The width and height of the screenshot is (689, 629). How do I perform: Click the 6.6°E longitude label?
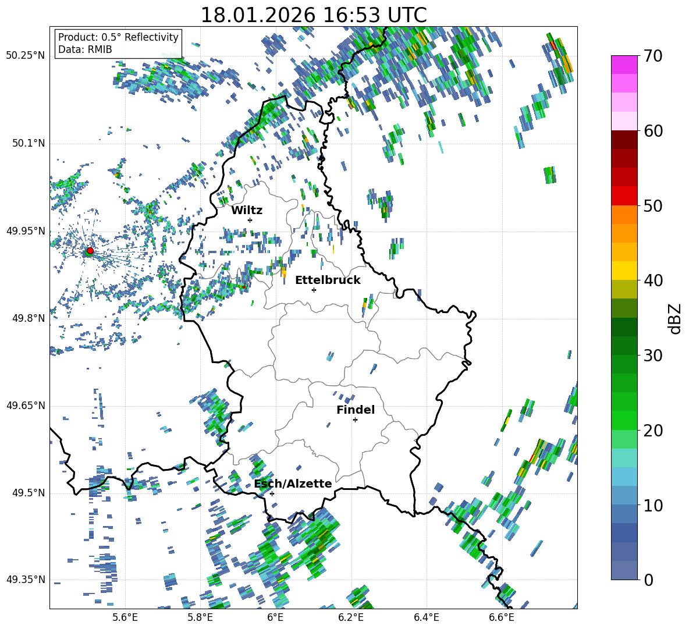502,617
